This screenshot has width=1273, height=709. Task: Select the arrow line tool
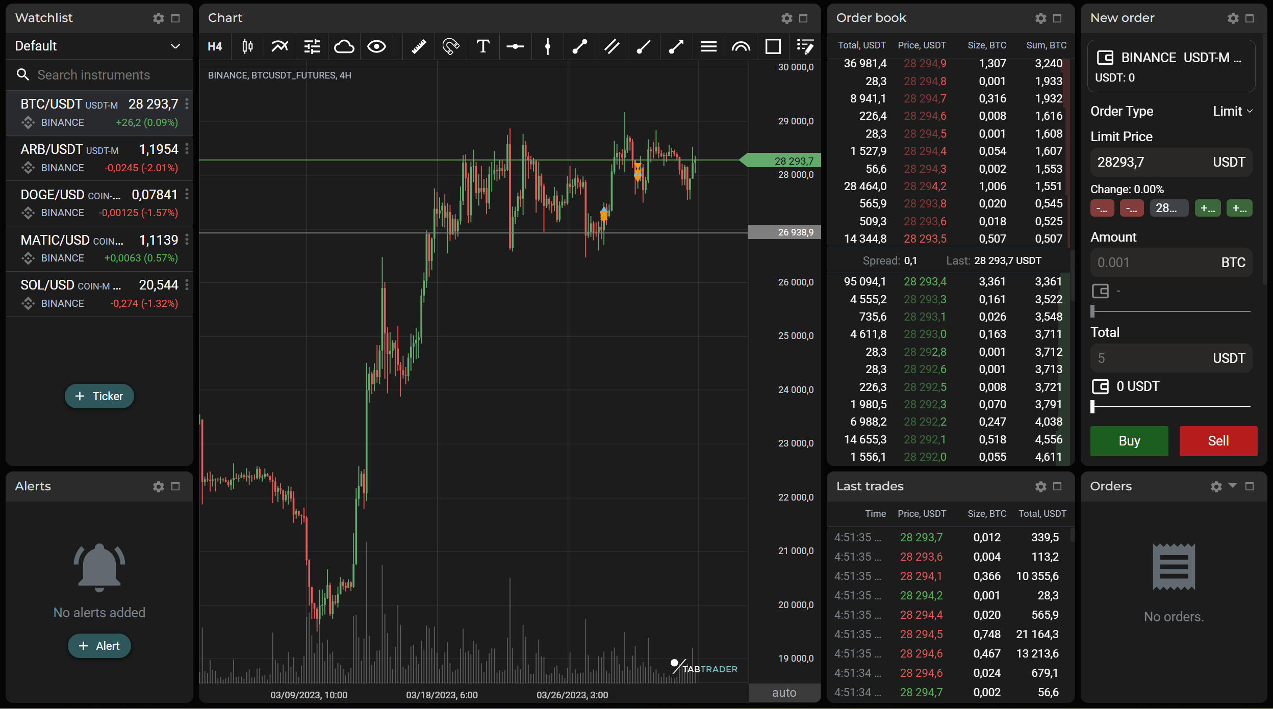pos(676,47)
